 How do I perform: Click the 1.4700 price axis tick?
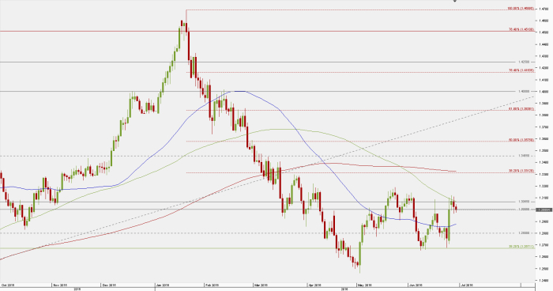544,9
